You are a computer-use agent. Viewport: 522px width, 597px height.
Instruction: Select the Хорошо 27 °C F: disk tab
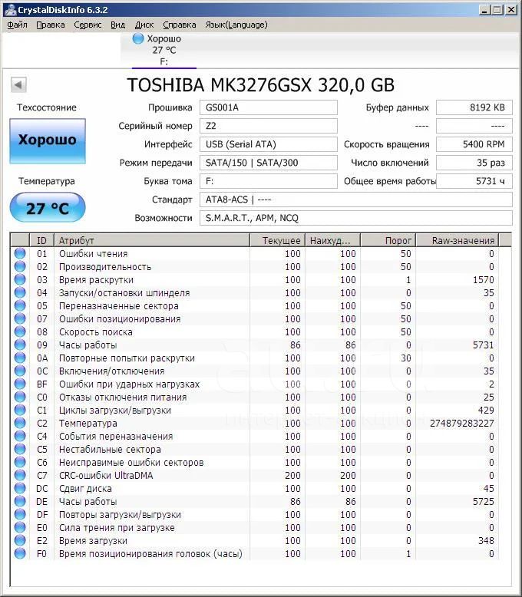pyautogui.click(x=164, y=50)
